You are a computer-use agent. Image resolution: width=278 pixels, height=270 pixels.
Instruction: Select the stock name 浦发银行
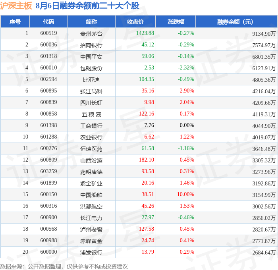point(91,253)
